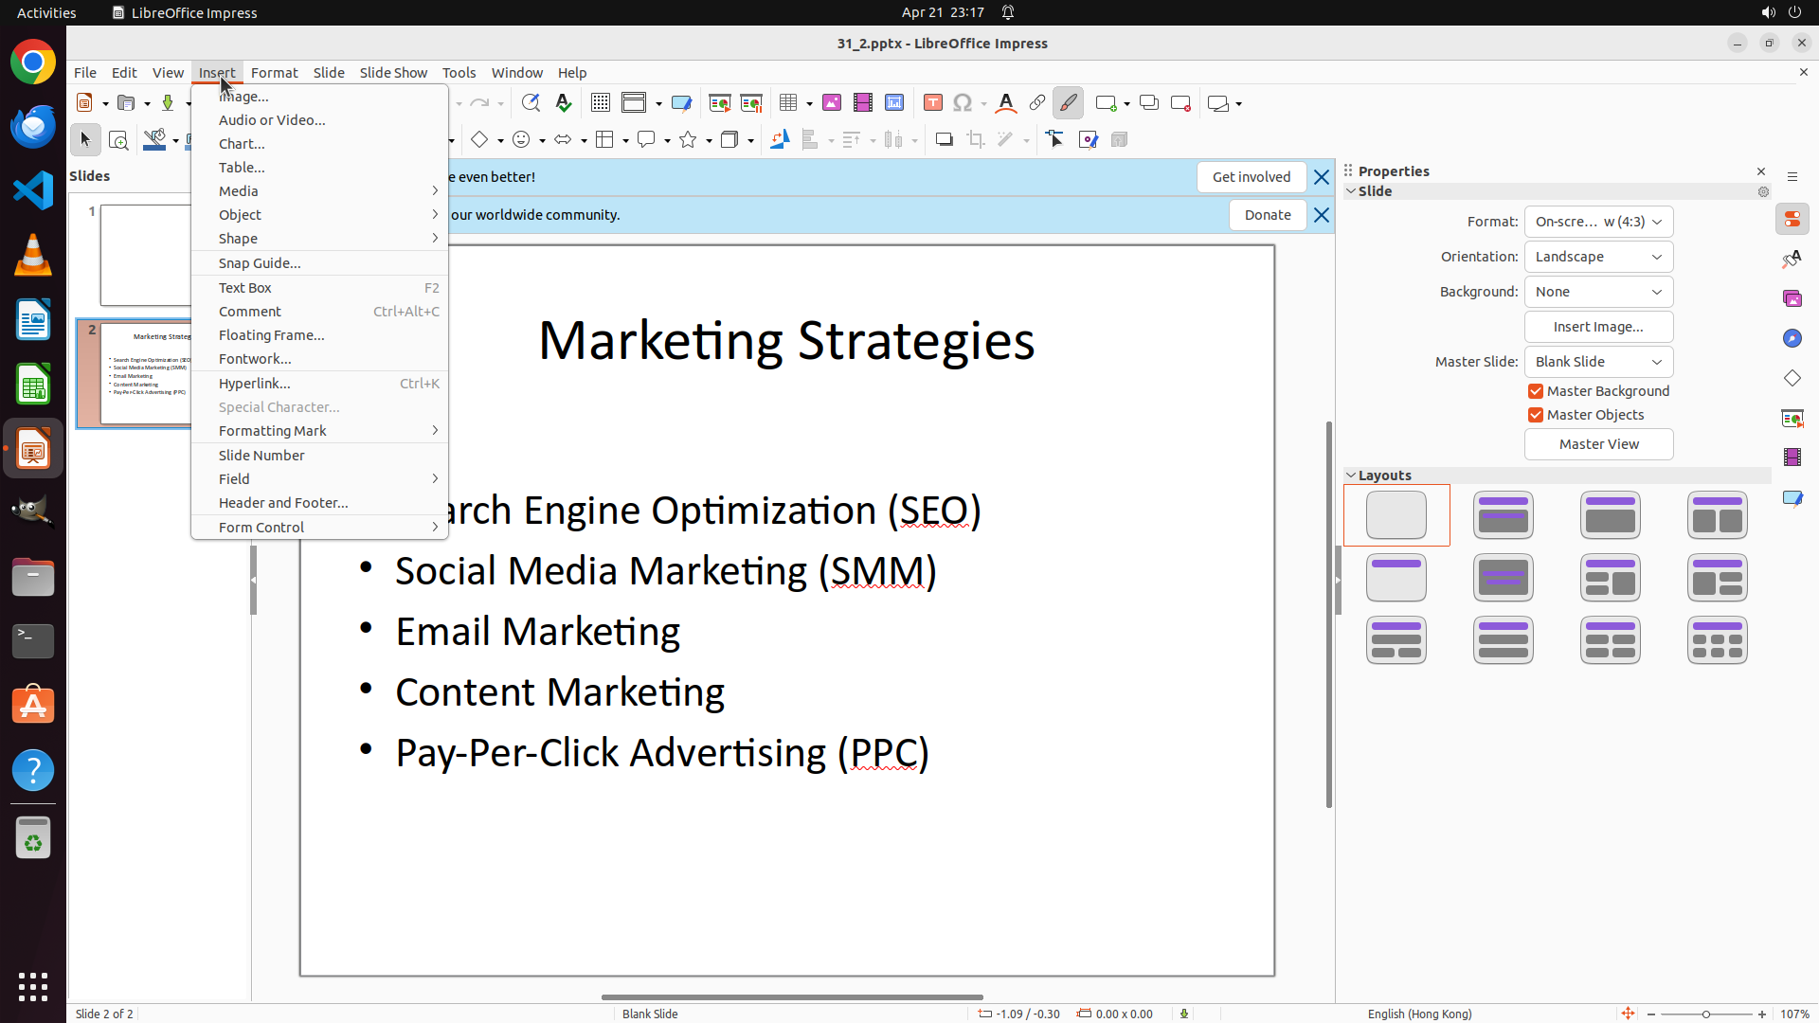Screen dimensions: 1819x1023
Task: Uncheck the Master Objects checkbox
Action: pos(1536,415)
